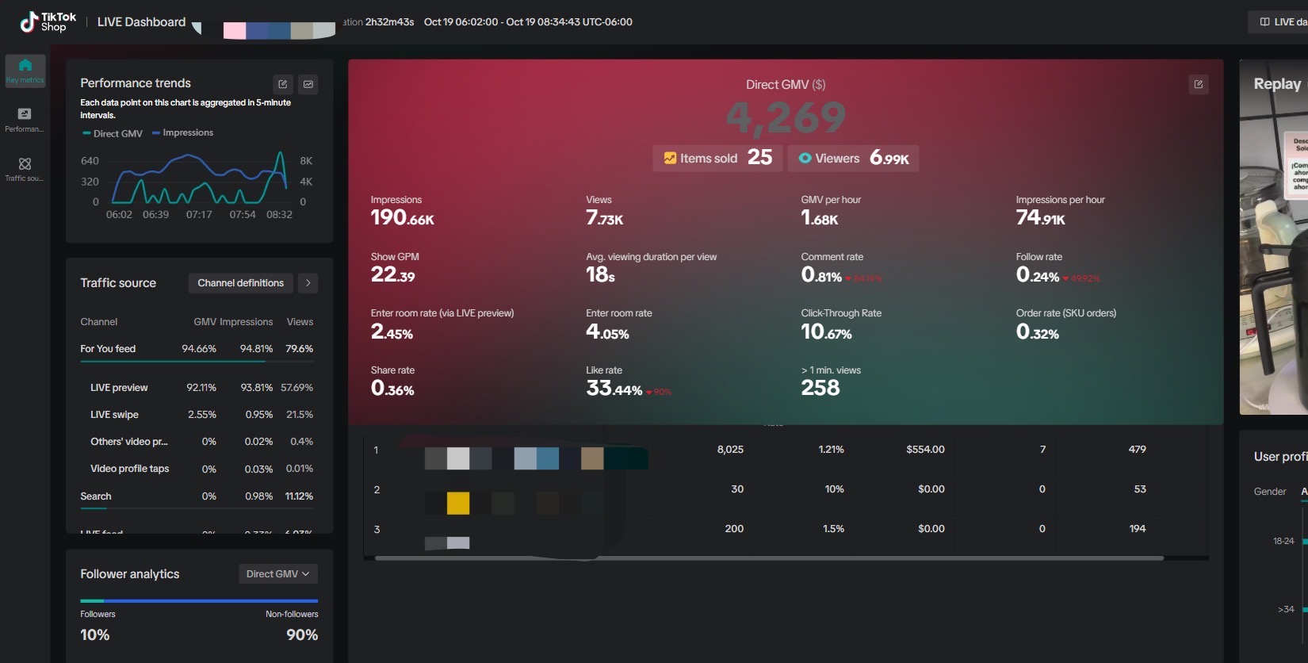This screenshot has height=663, width=1308.
Task: Click the product table horizontal scrollbar
Action: tap(769, 558)
